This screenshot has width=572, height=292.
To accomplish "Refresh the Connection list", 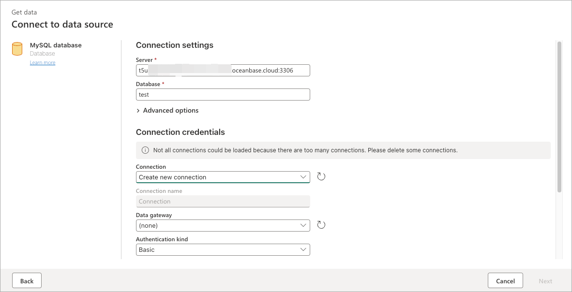I will [x=321, y=176].
